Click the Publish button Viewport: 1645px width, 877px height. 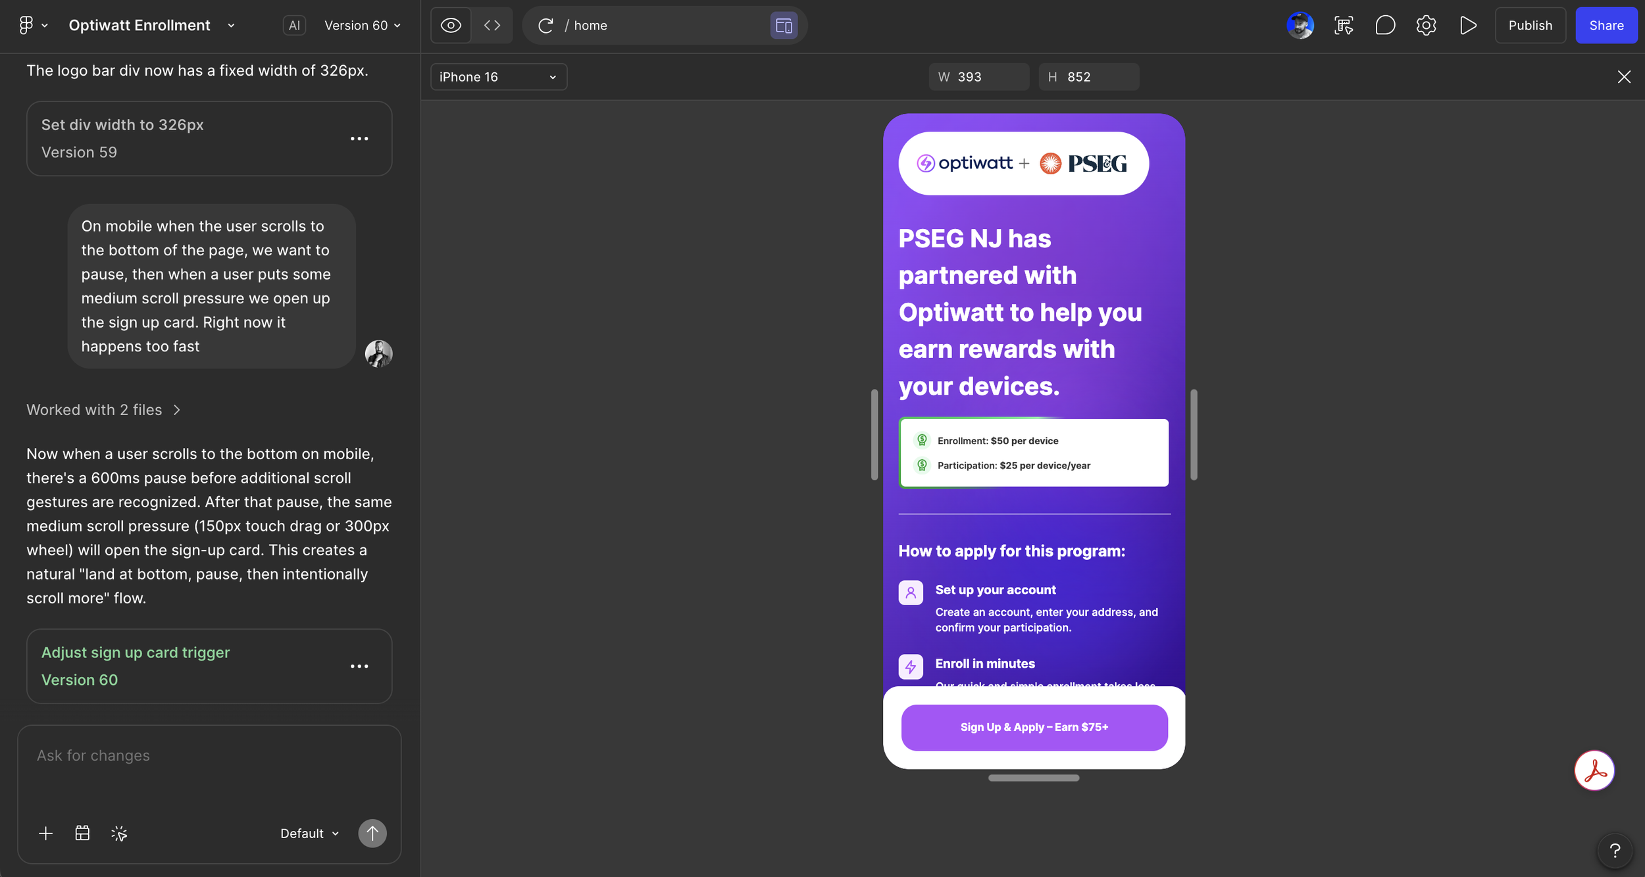tap(1530, 25)
